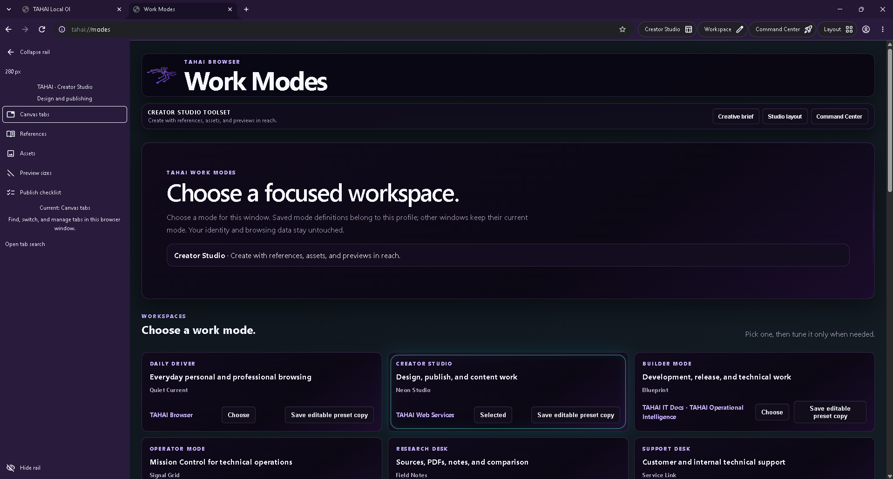
Task: Save editable preset copy for Creator Studio
Action: pos(575,415)
